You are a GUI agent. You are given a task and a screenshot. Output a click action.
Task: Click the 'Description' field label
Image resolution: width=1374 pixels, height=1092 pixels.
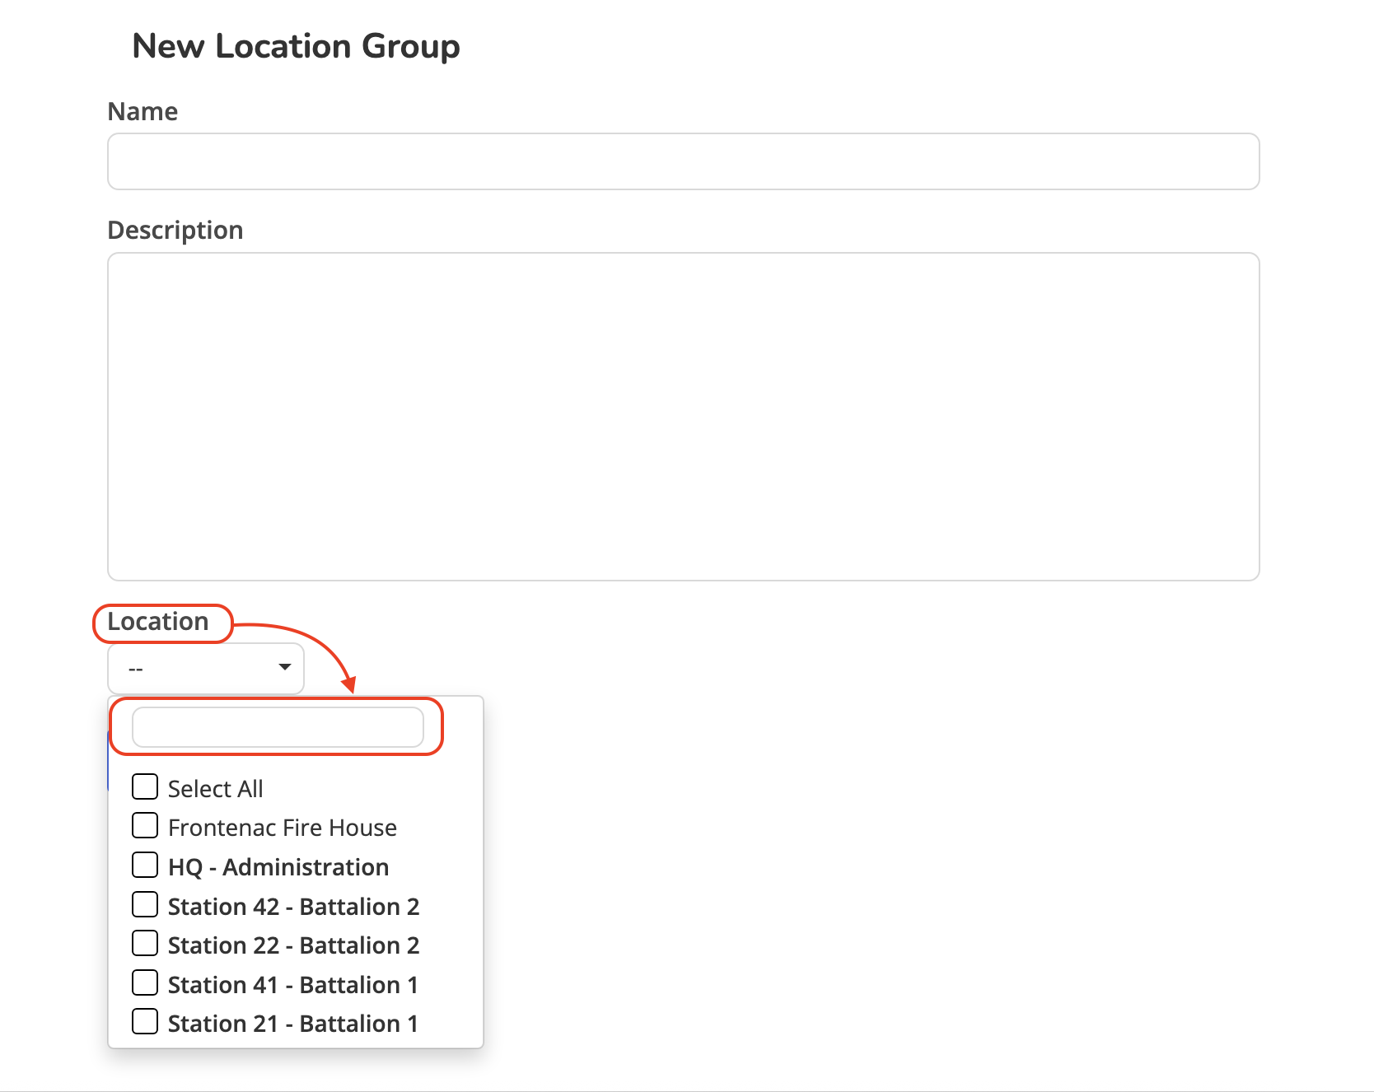[175, 231]
